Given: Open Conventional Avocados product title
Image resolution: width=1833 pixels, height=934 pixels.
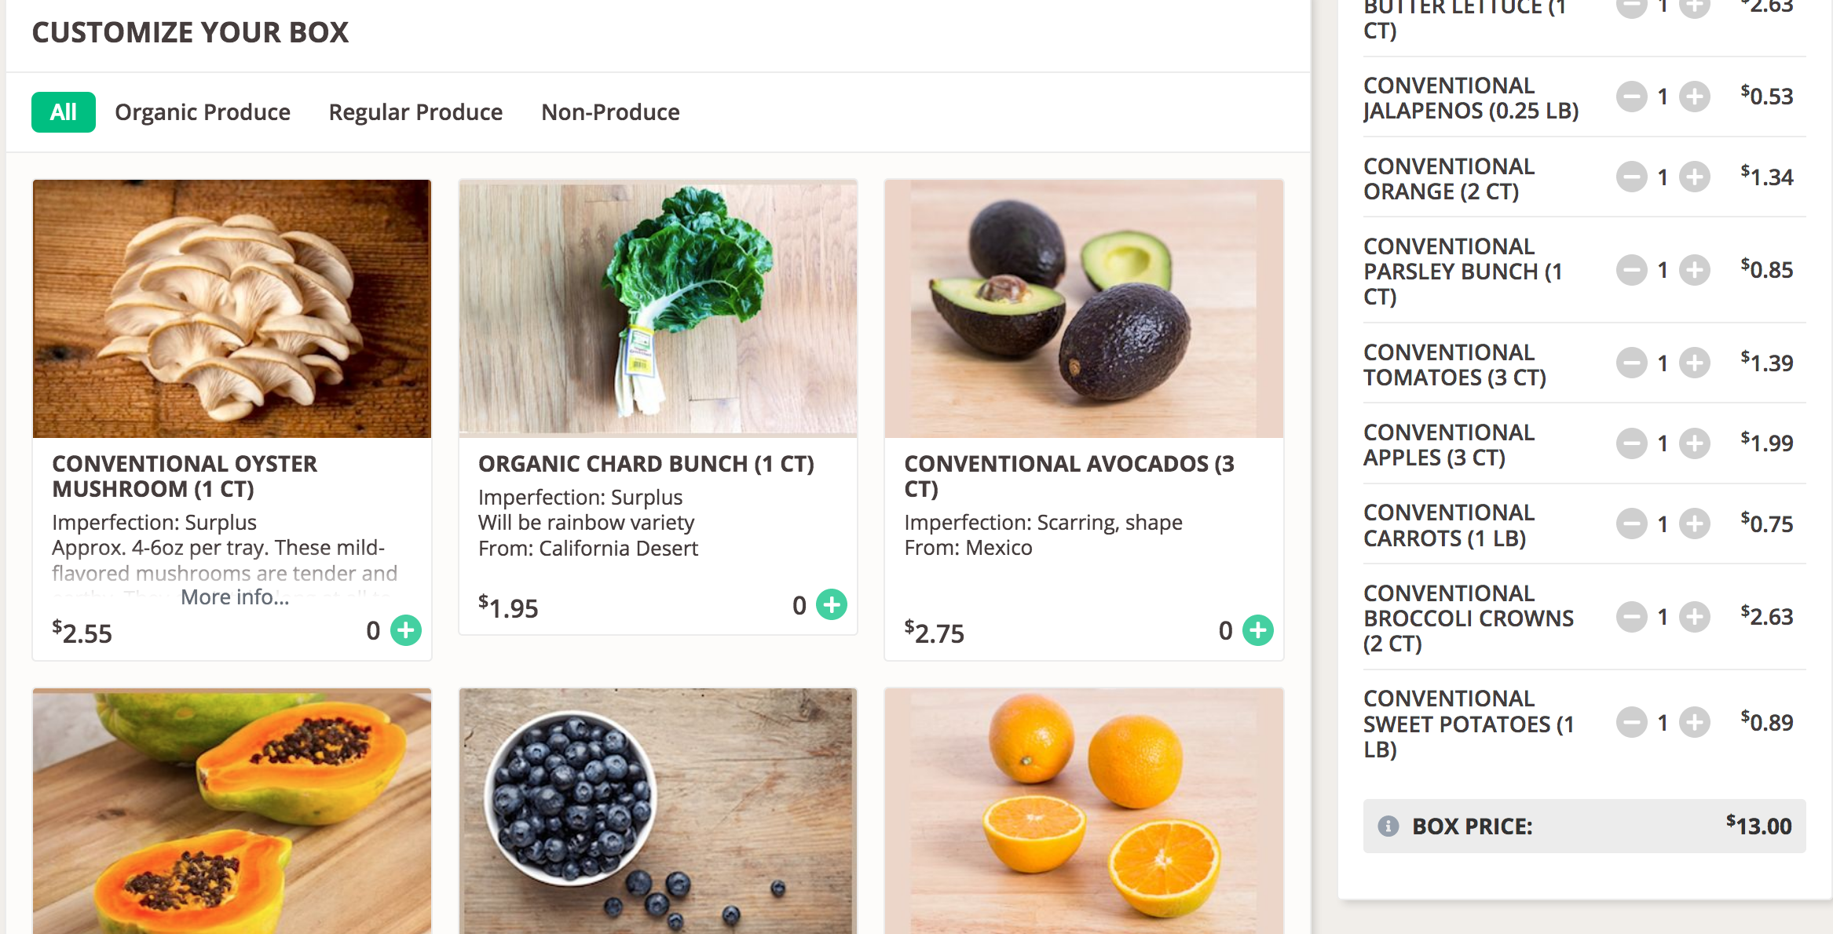Looking at the screenshot, I should tap(1069, 476).
